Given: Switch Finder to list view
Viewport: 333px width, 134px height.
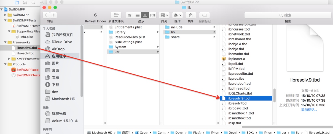Looking at the screenshot, I should 137,15.
